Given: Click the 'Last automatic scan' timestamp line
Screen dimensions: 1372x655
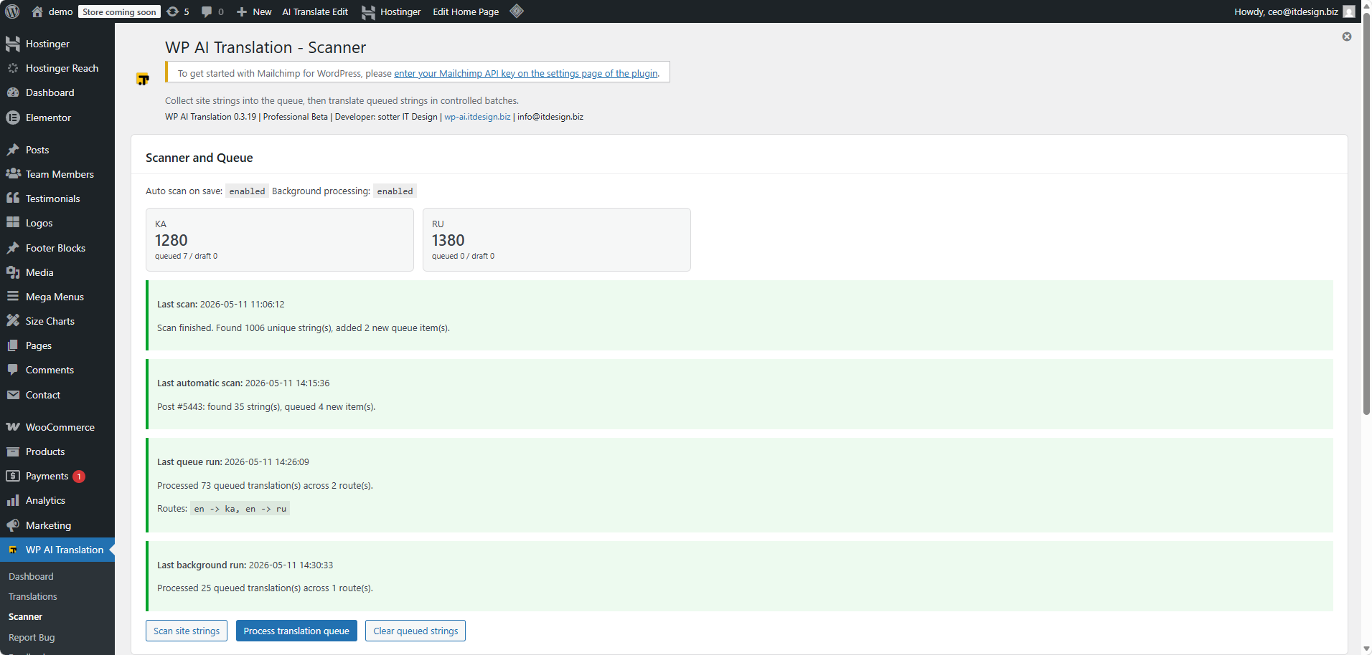Looking at the screenshot, I should [243, 383].
